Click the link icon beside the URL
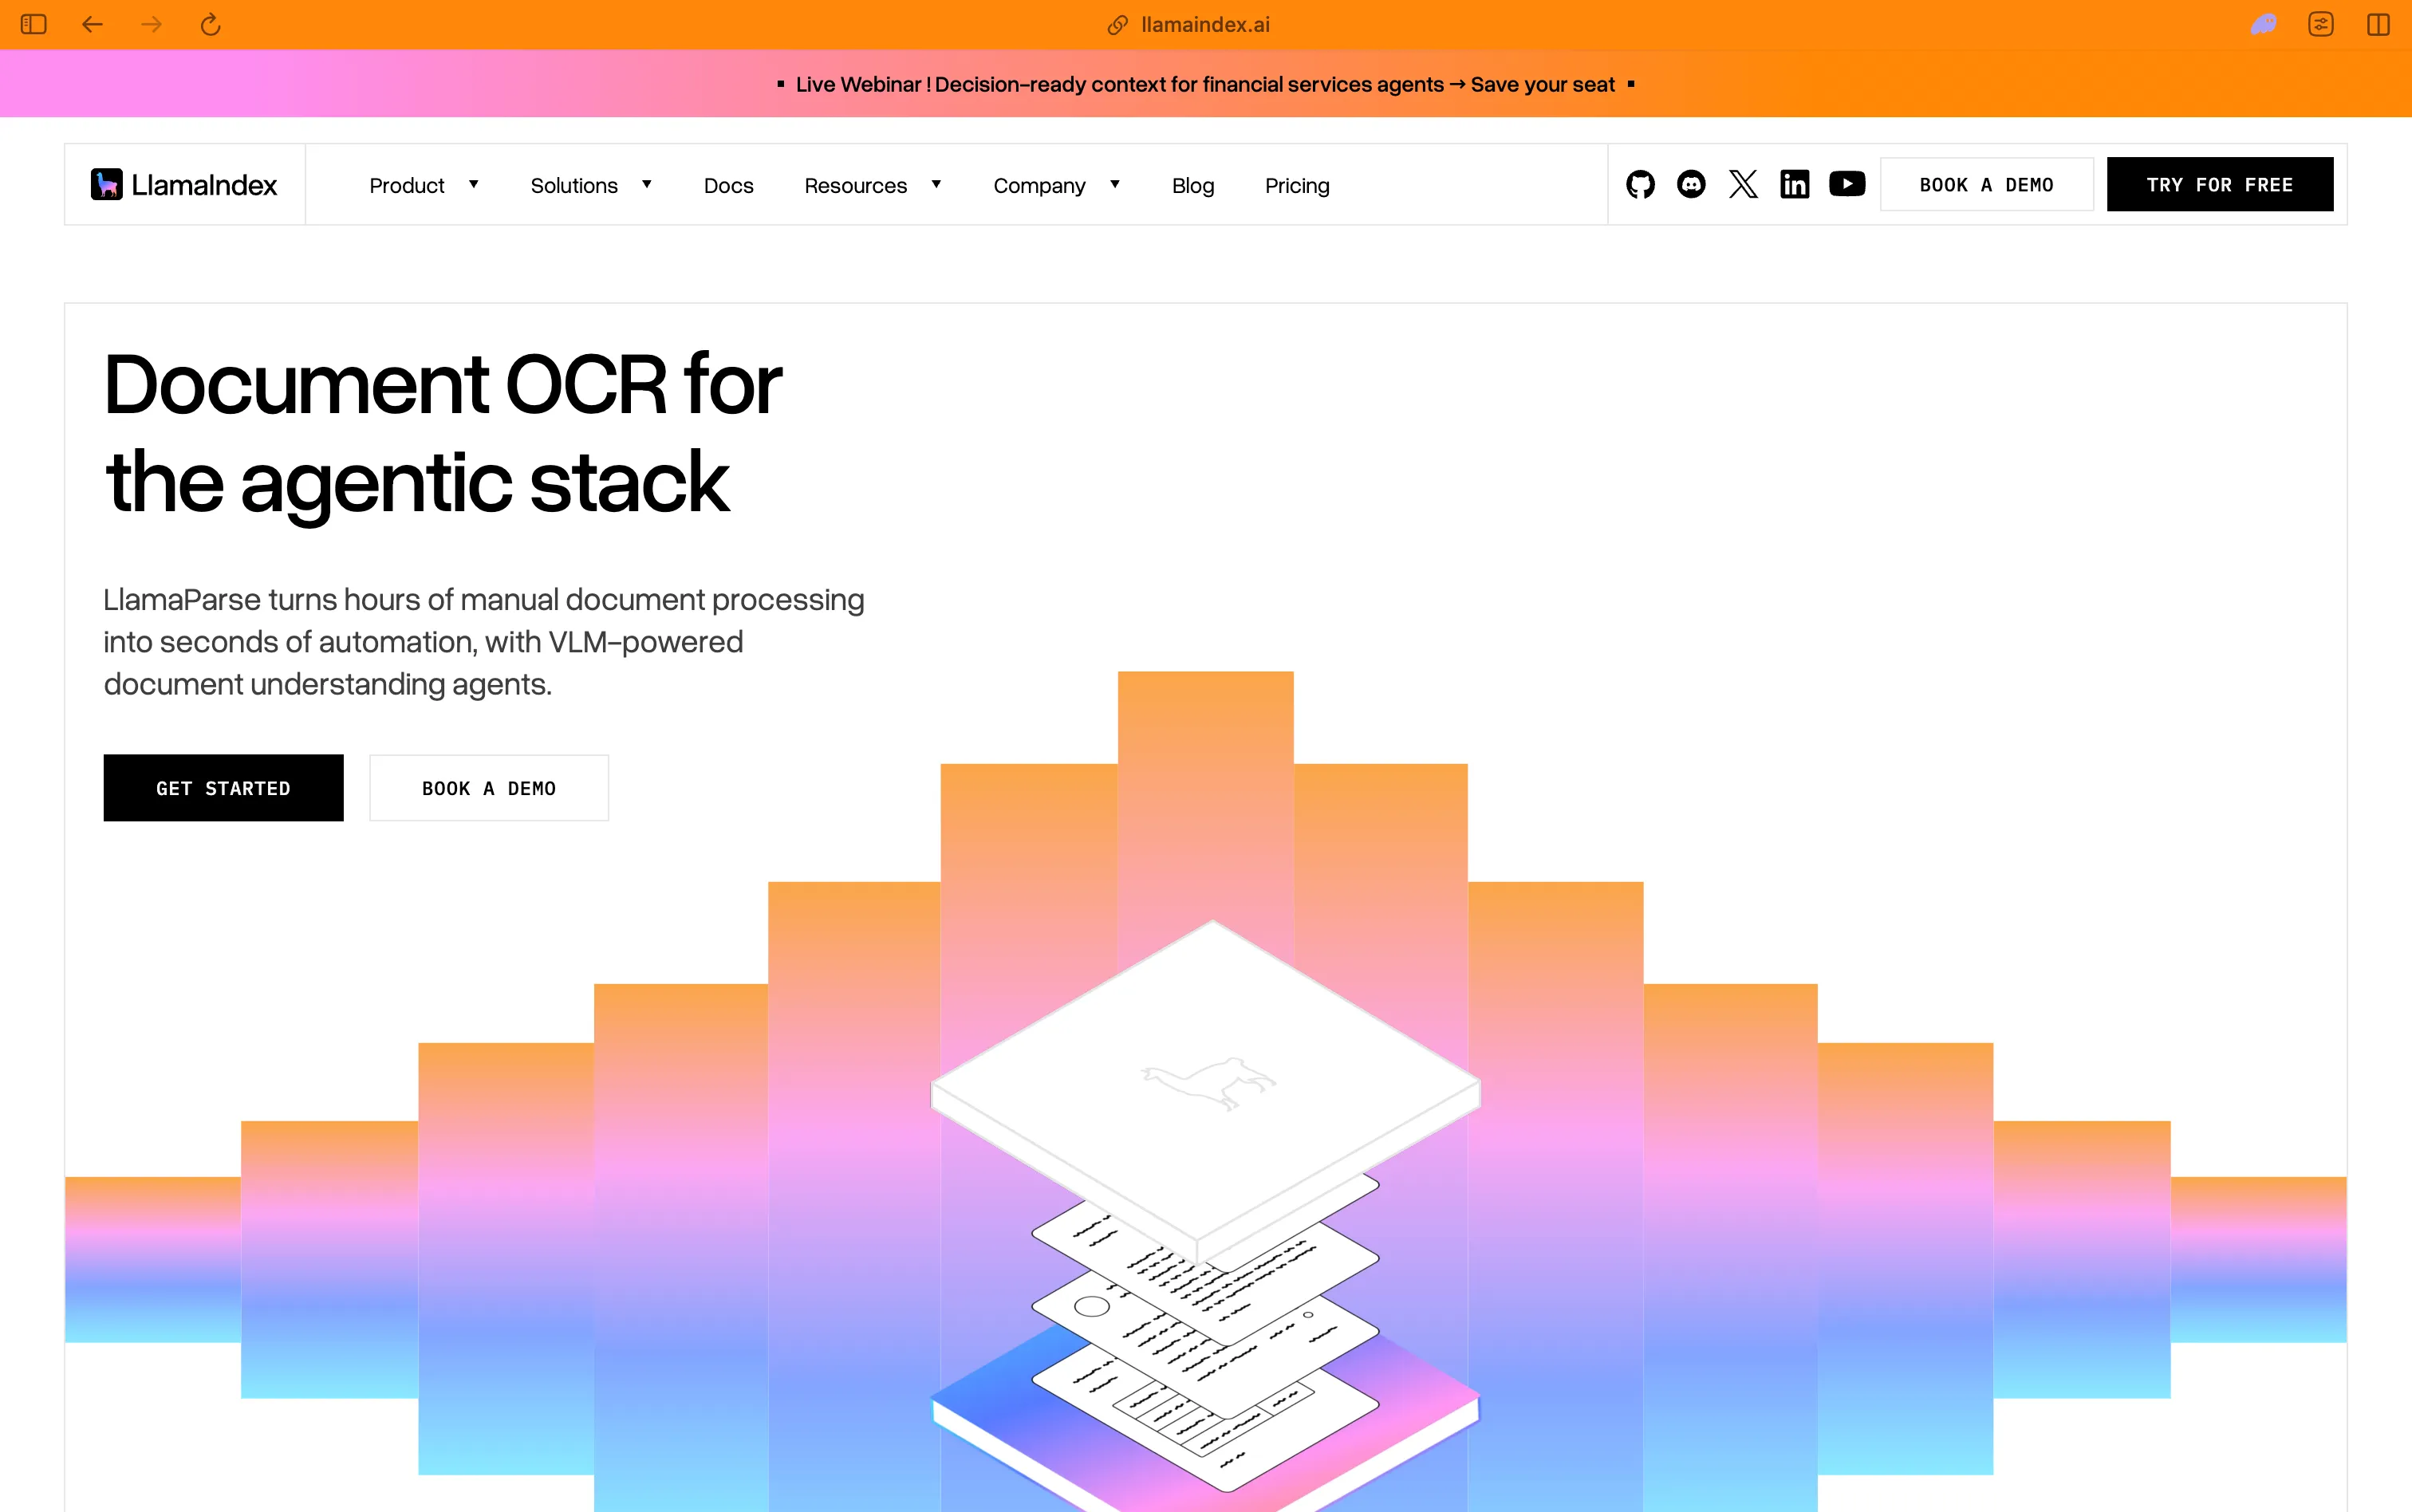The image size is (2412, 1512). [x=1117, y=25]
